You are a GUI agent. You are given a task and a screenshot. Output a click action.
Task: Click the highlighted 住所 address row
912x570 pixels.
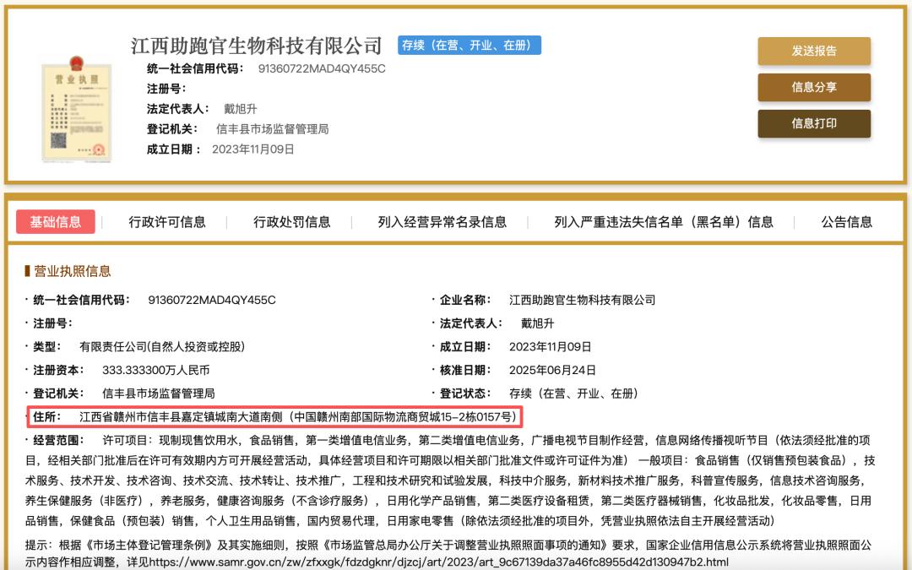pyautogui.click(x=274, y=416)
